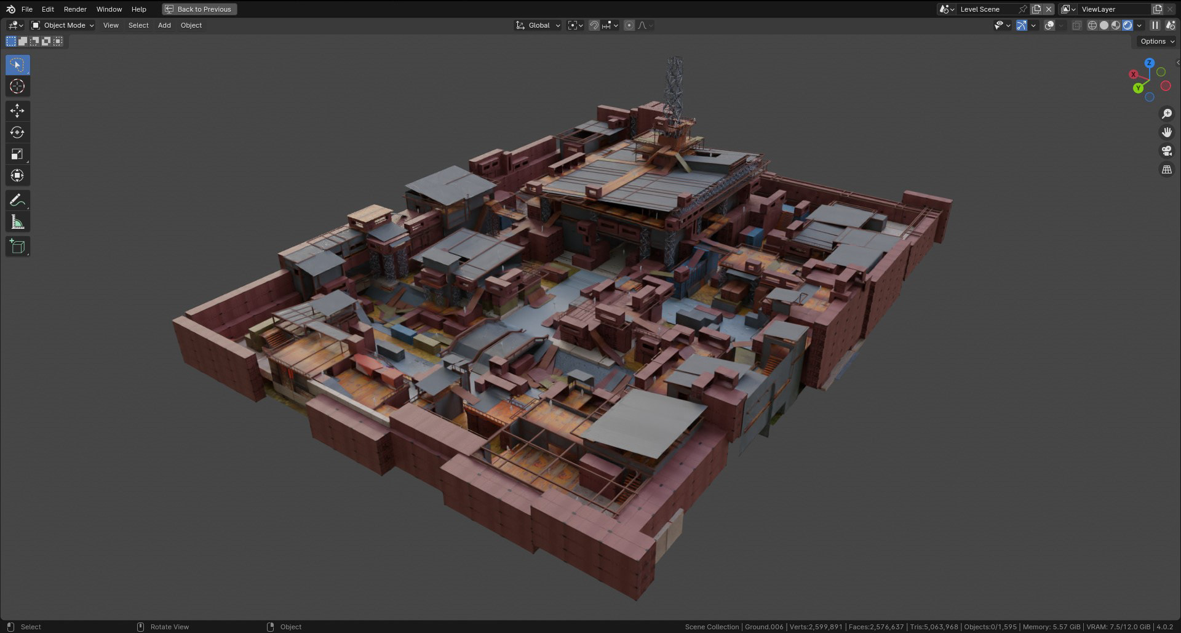Set selection mode to Extend

23,41
